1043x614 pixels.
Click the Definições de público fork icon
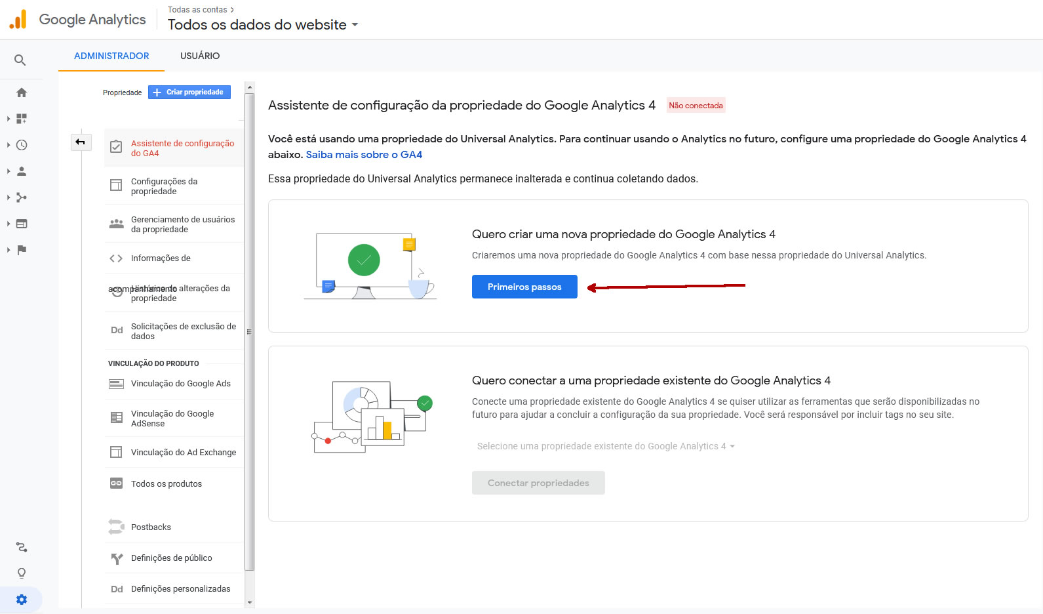[117, 558]
